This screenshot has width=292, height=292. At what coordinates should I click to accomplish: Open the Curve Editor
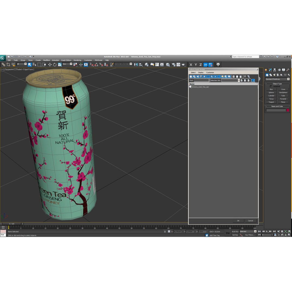[157, 65]
